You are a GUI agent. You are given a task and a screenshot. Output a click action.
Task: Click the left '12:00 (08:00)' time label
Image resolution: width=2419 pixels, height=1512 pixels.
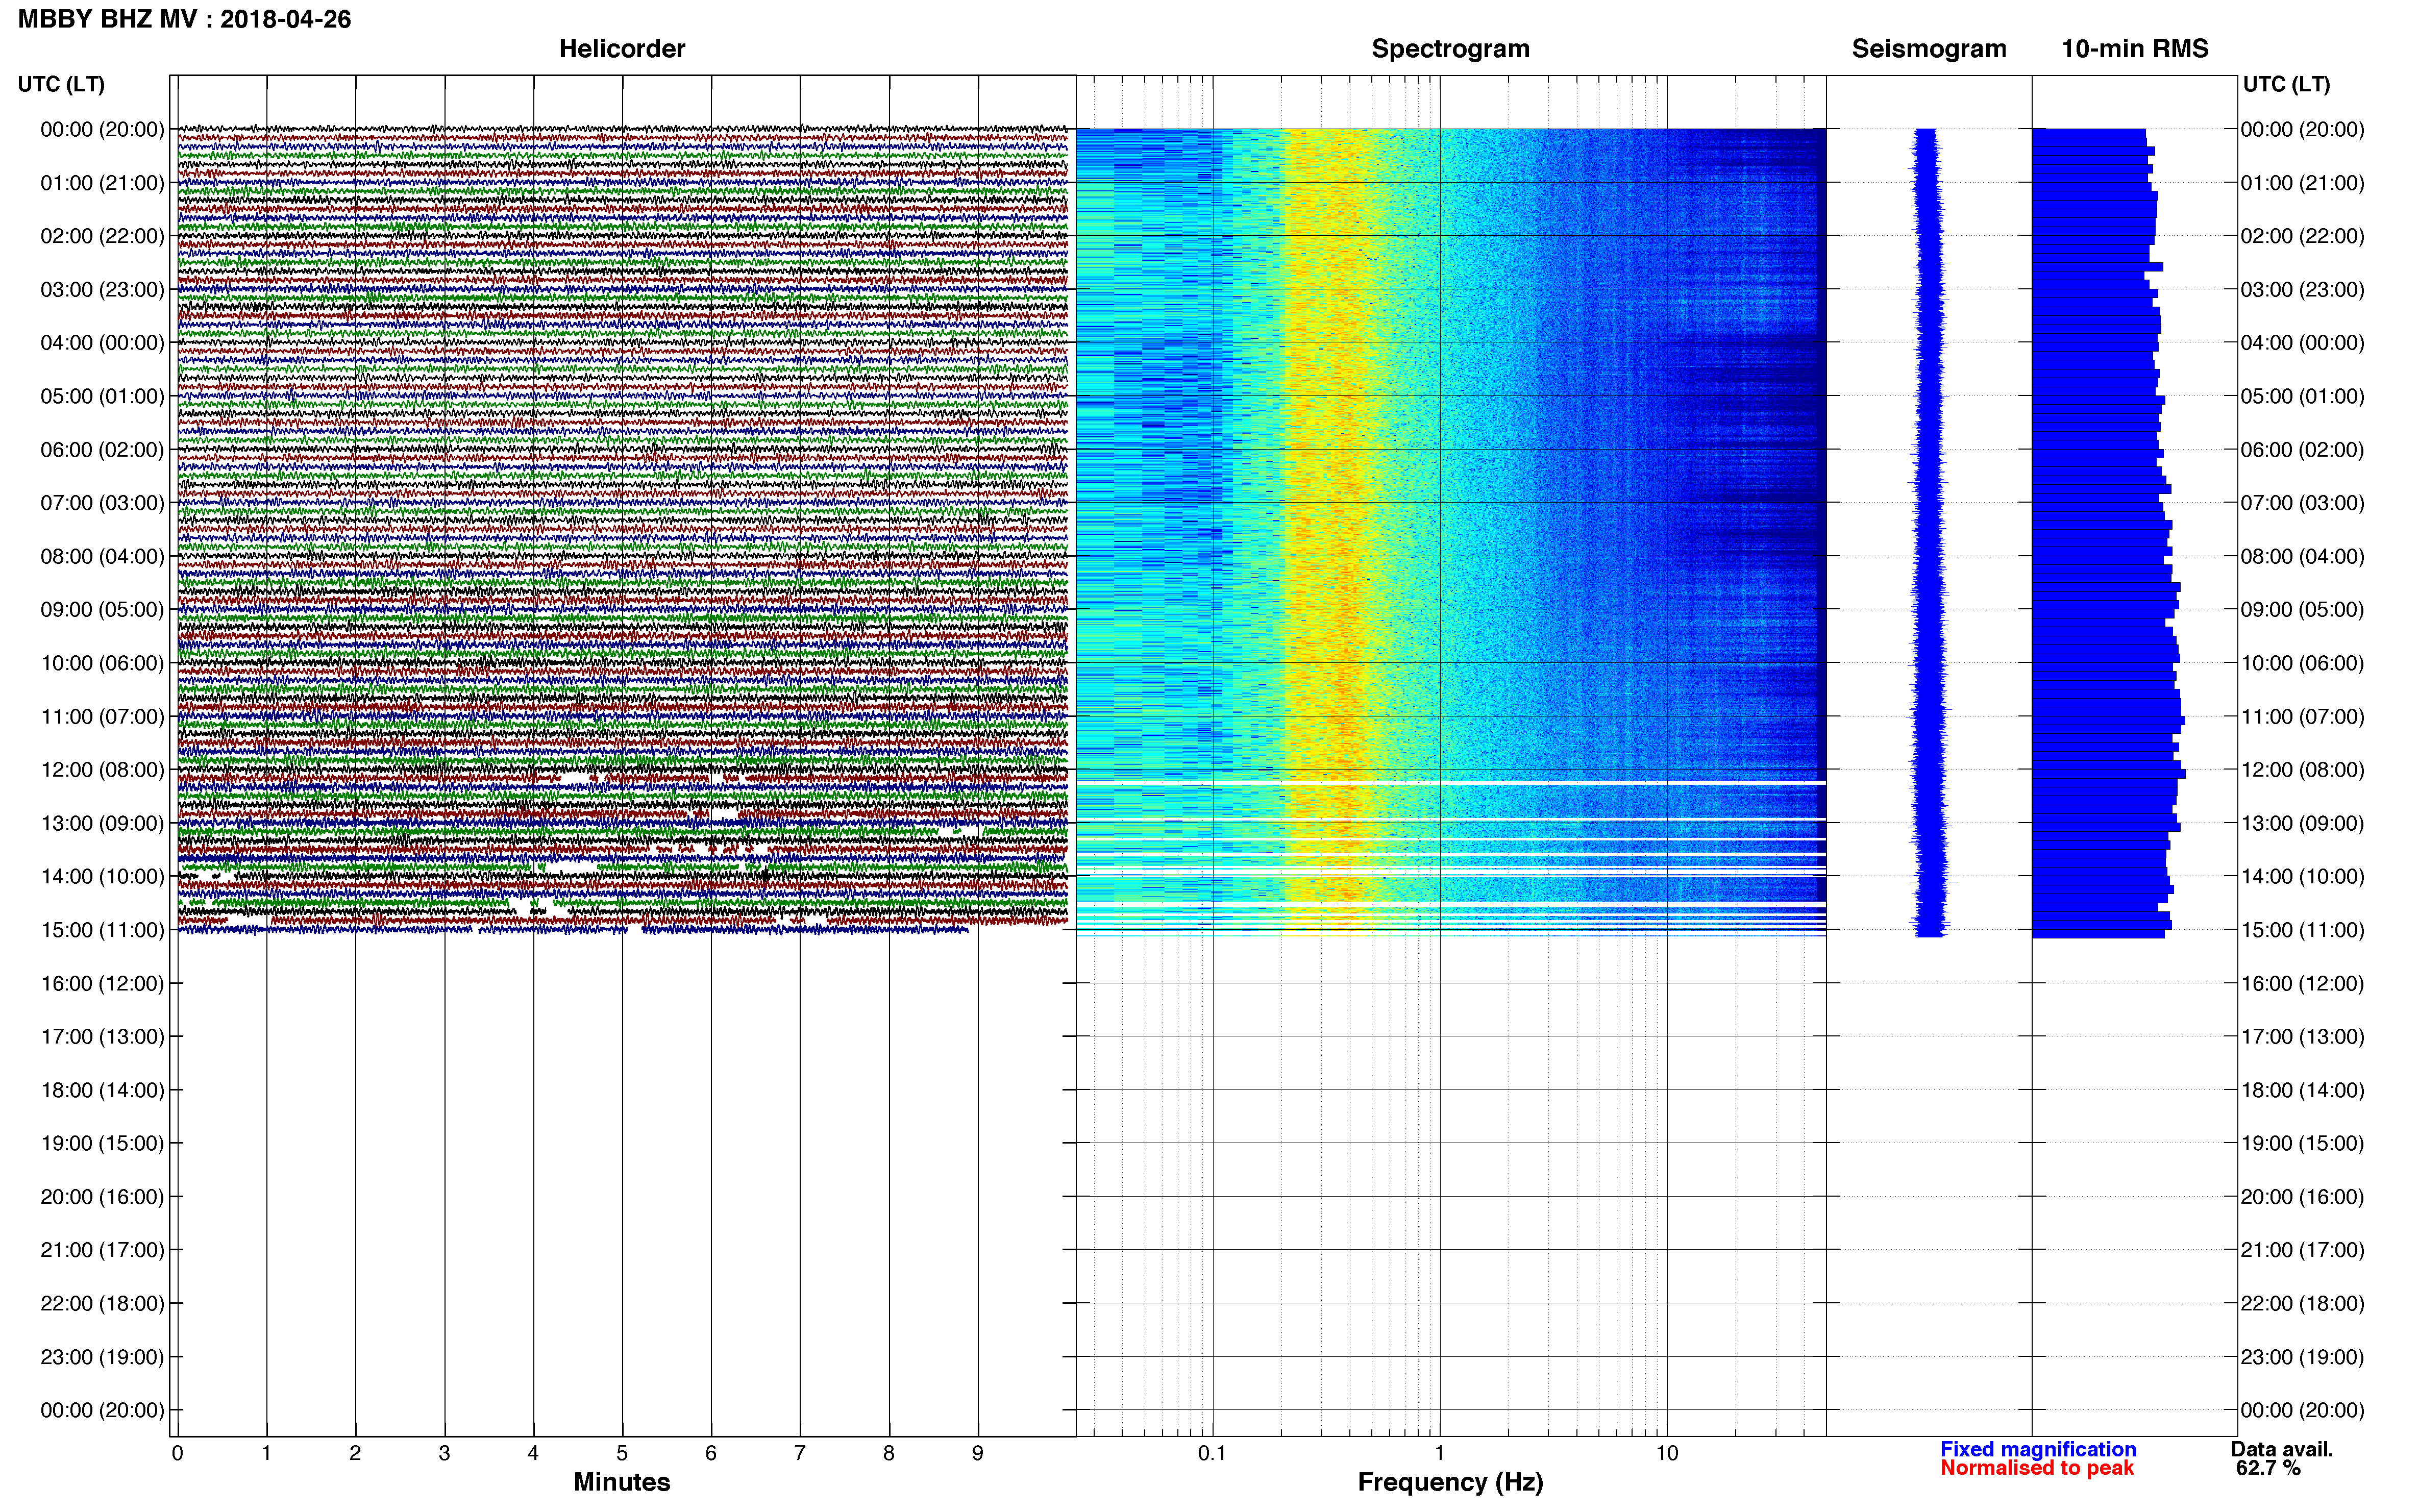pyautogui.click(x=102, y=769)
